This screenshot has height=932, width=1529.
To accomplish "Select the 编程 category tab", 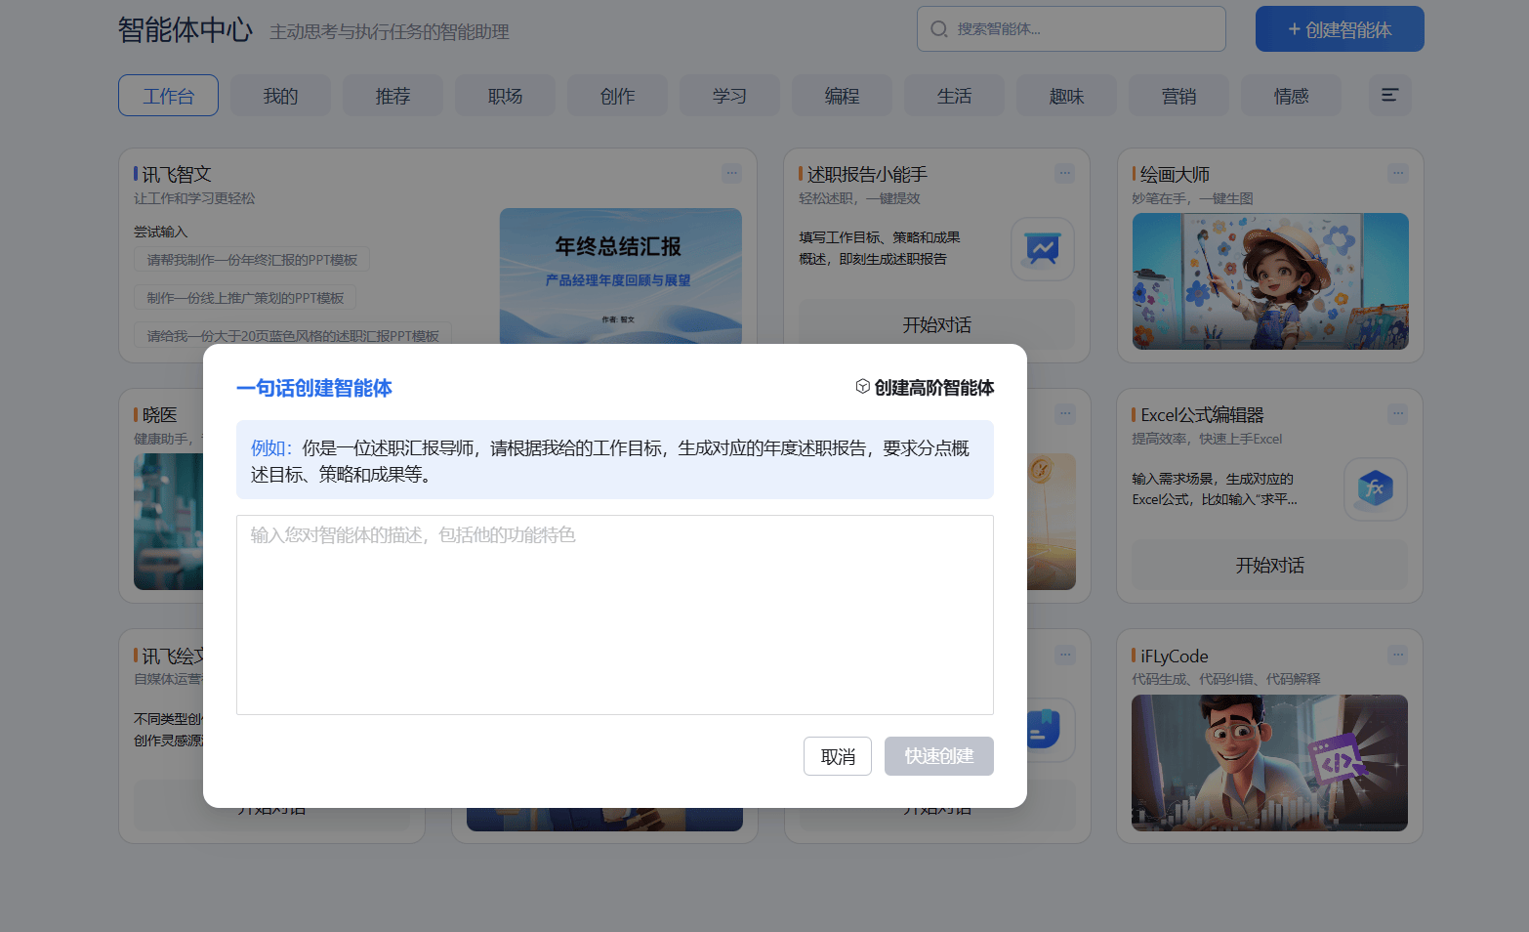I will tap(842, 96).
